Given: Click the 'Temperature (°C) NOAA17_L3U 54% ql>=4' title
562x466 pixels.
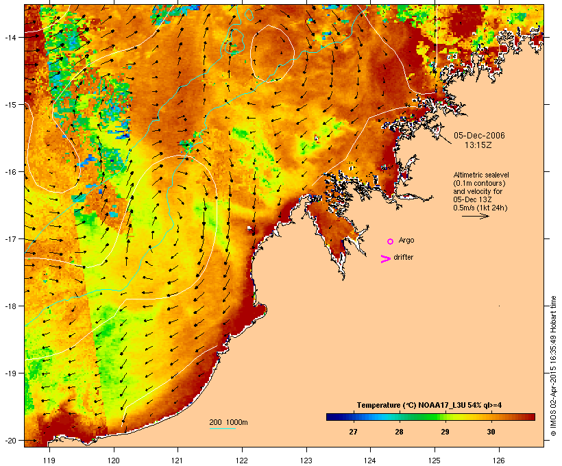Looking at the screenshot, I should pos(429,405).
